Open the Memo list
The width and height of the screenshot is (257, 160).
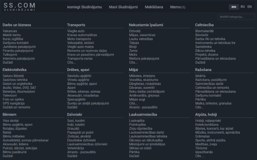point(177,7)
